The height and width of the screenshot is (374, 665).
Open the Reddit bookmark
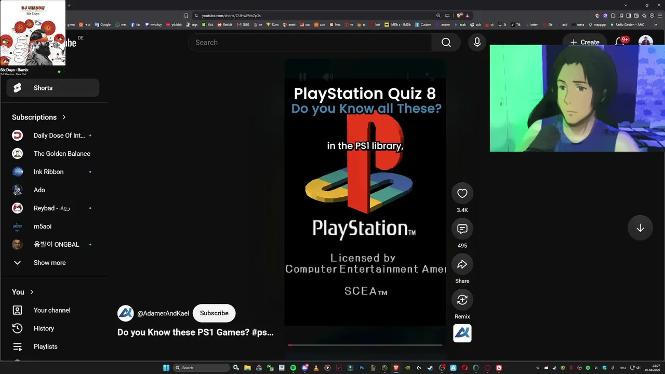[x=224, y=24]
